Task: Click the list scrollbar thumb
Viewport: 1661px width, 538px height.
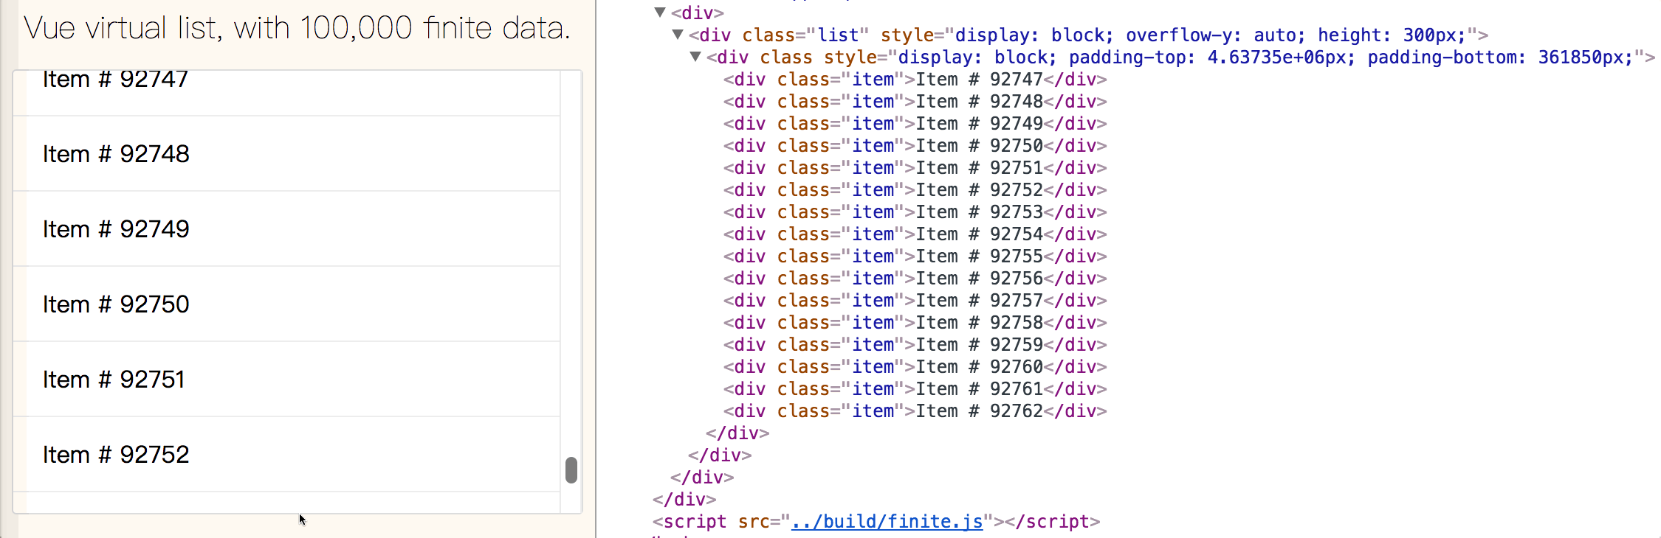Action: click(571, 470)
